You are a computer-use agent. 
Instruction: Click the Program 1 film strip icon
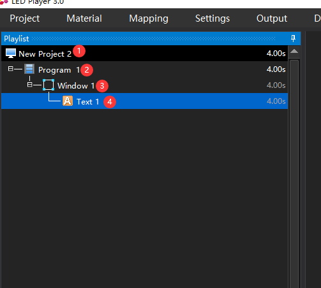point(29,69)
